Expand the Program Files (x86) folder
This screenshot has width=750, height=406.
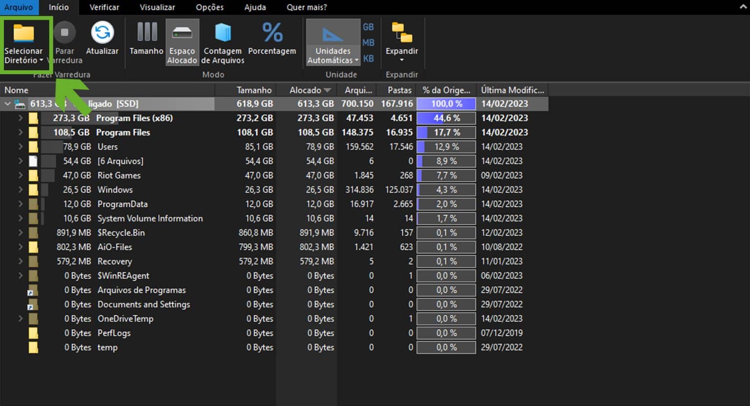pos(21,118)
